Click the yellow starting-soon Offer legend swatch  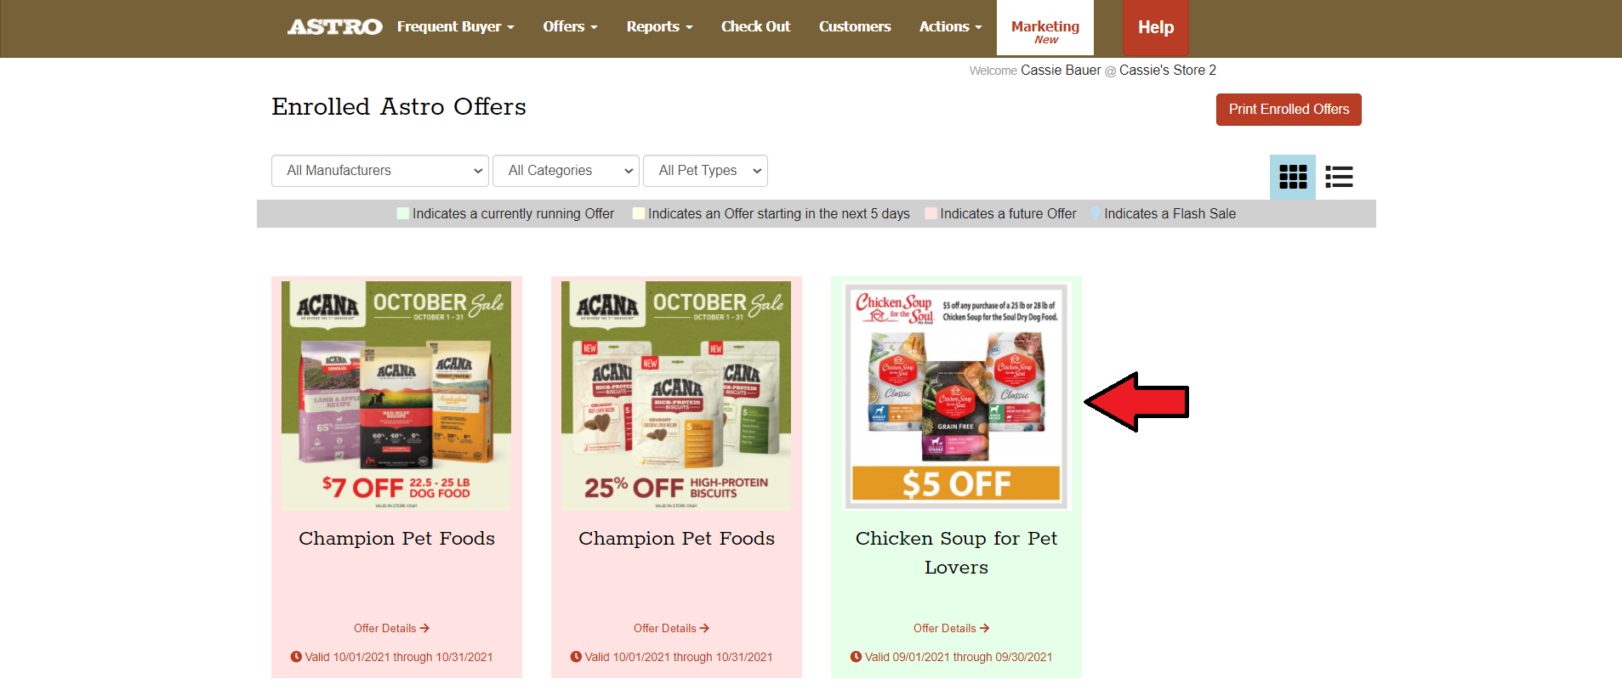click(639, 213)
